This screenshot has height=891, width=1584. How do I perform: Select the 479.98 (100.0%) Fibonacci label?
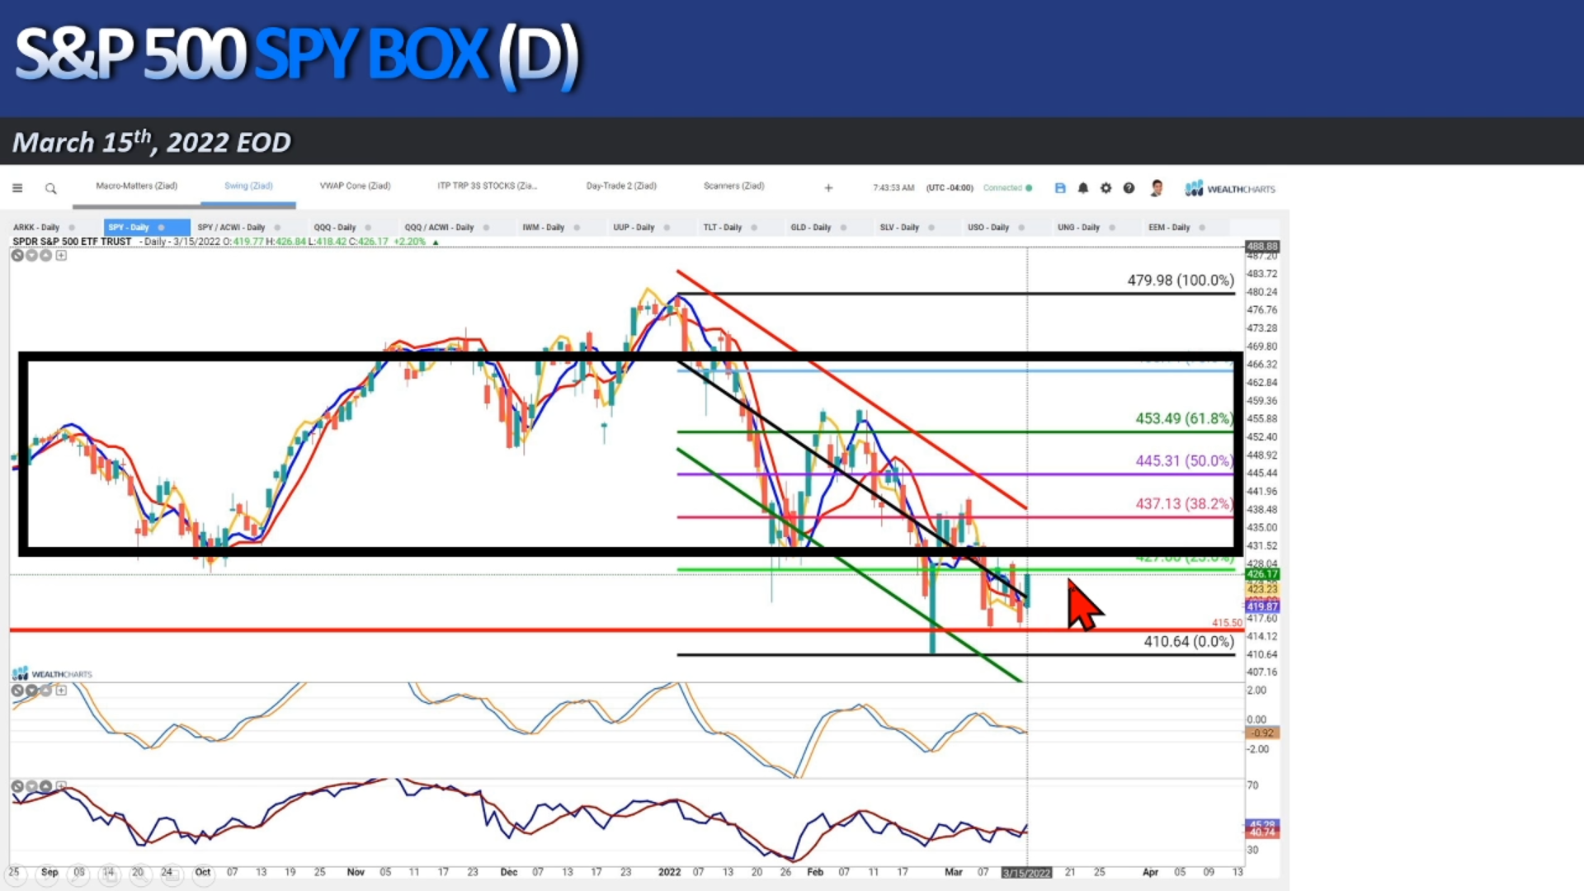(x=1181, y=280)
